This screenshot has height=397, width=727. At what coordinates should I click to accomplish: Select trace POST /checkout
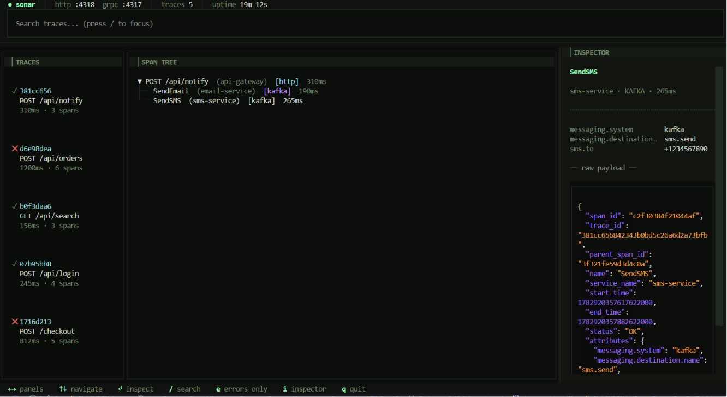(x=47, y=331)
